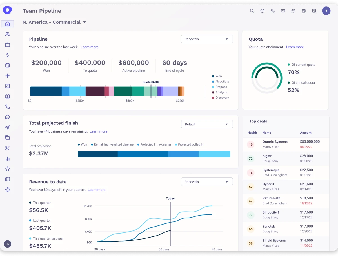Open the Sigstr deal
The image size is (338, 257).
(286, 159)
